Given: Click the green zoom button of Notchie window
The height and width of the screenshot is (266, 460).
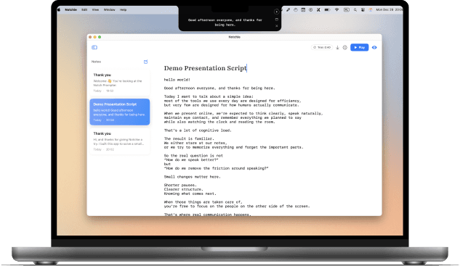Looking at the screenshot, I should point(100,37).
